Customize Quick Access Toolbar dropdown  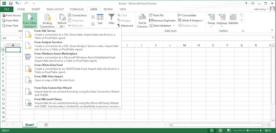[x=34, y=3]
